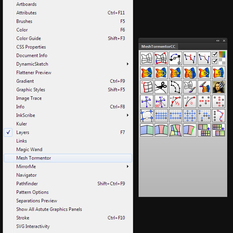Click the two-patch blue and green icon
233x233 pixels.
pyautogui.click(x=147, y=130)
